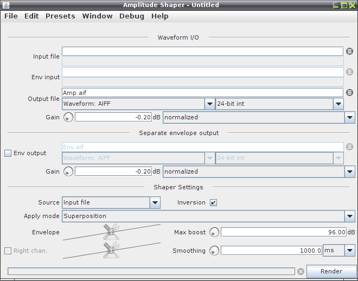Click the envelope output Gain knob
This screenshot has height=281, width=358.
68,171
